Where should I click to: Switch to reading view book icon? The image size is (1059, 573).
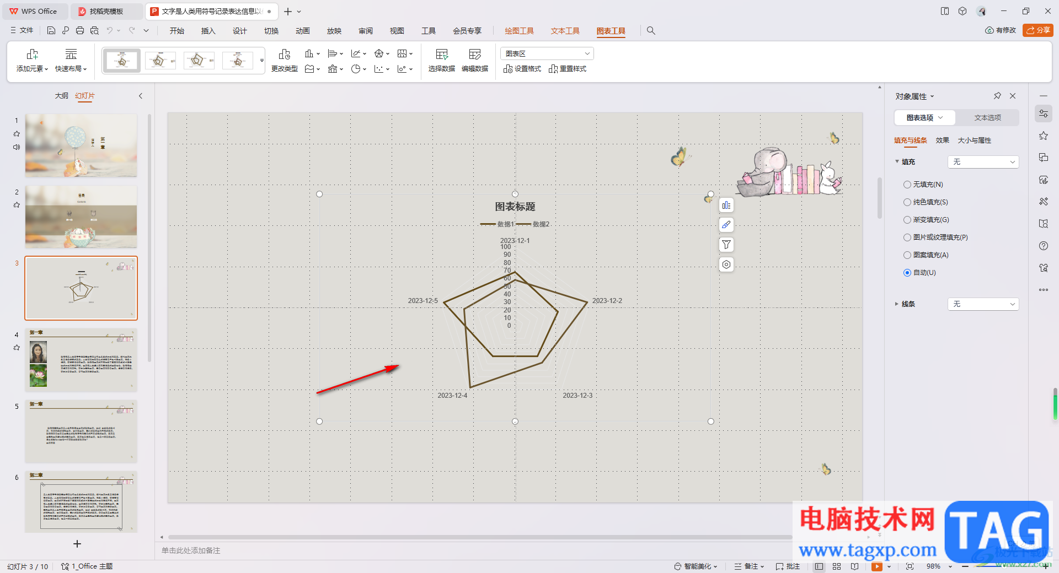pos(854,566)
